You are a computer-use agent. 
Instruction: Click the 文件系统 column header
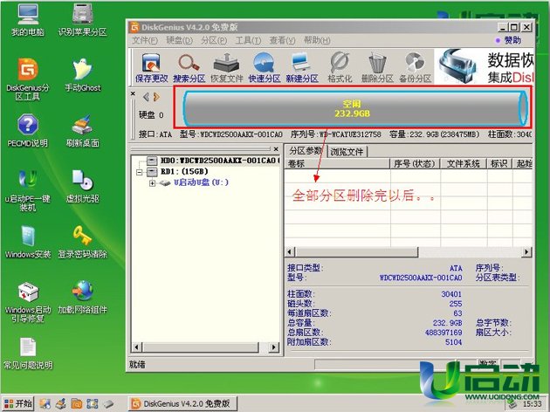(464, 164)
